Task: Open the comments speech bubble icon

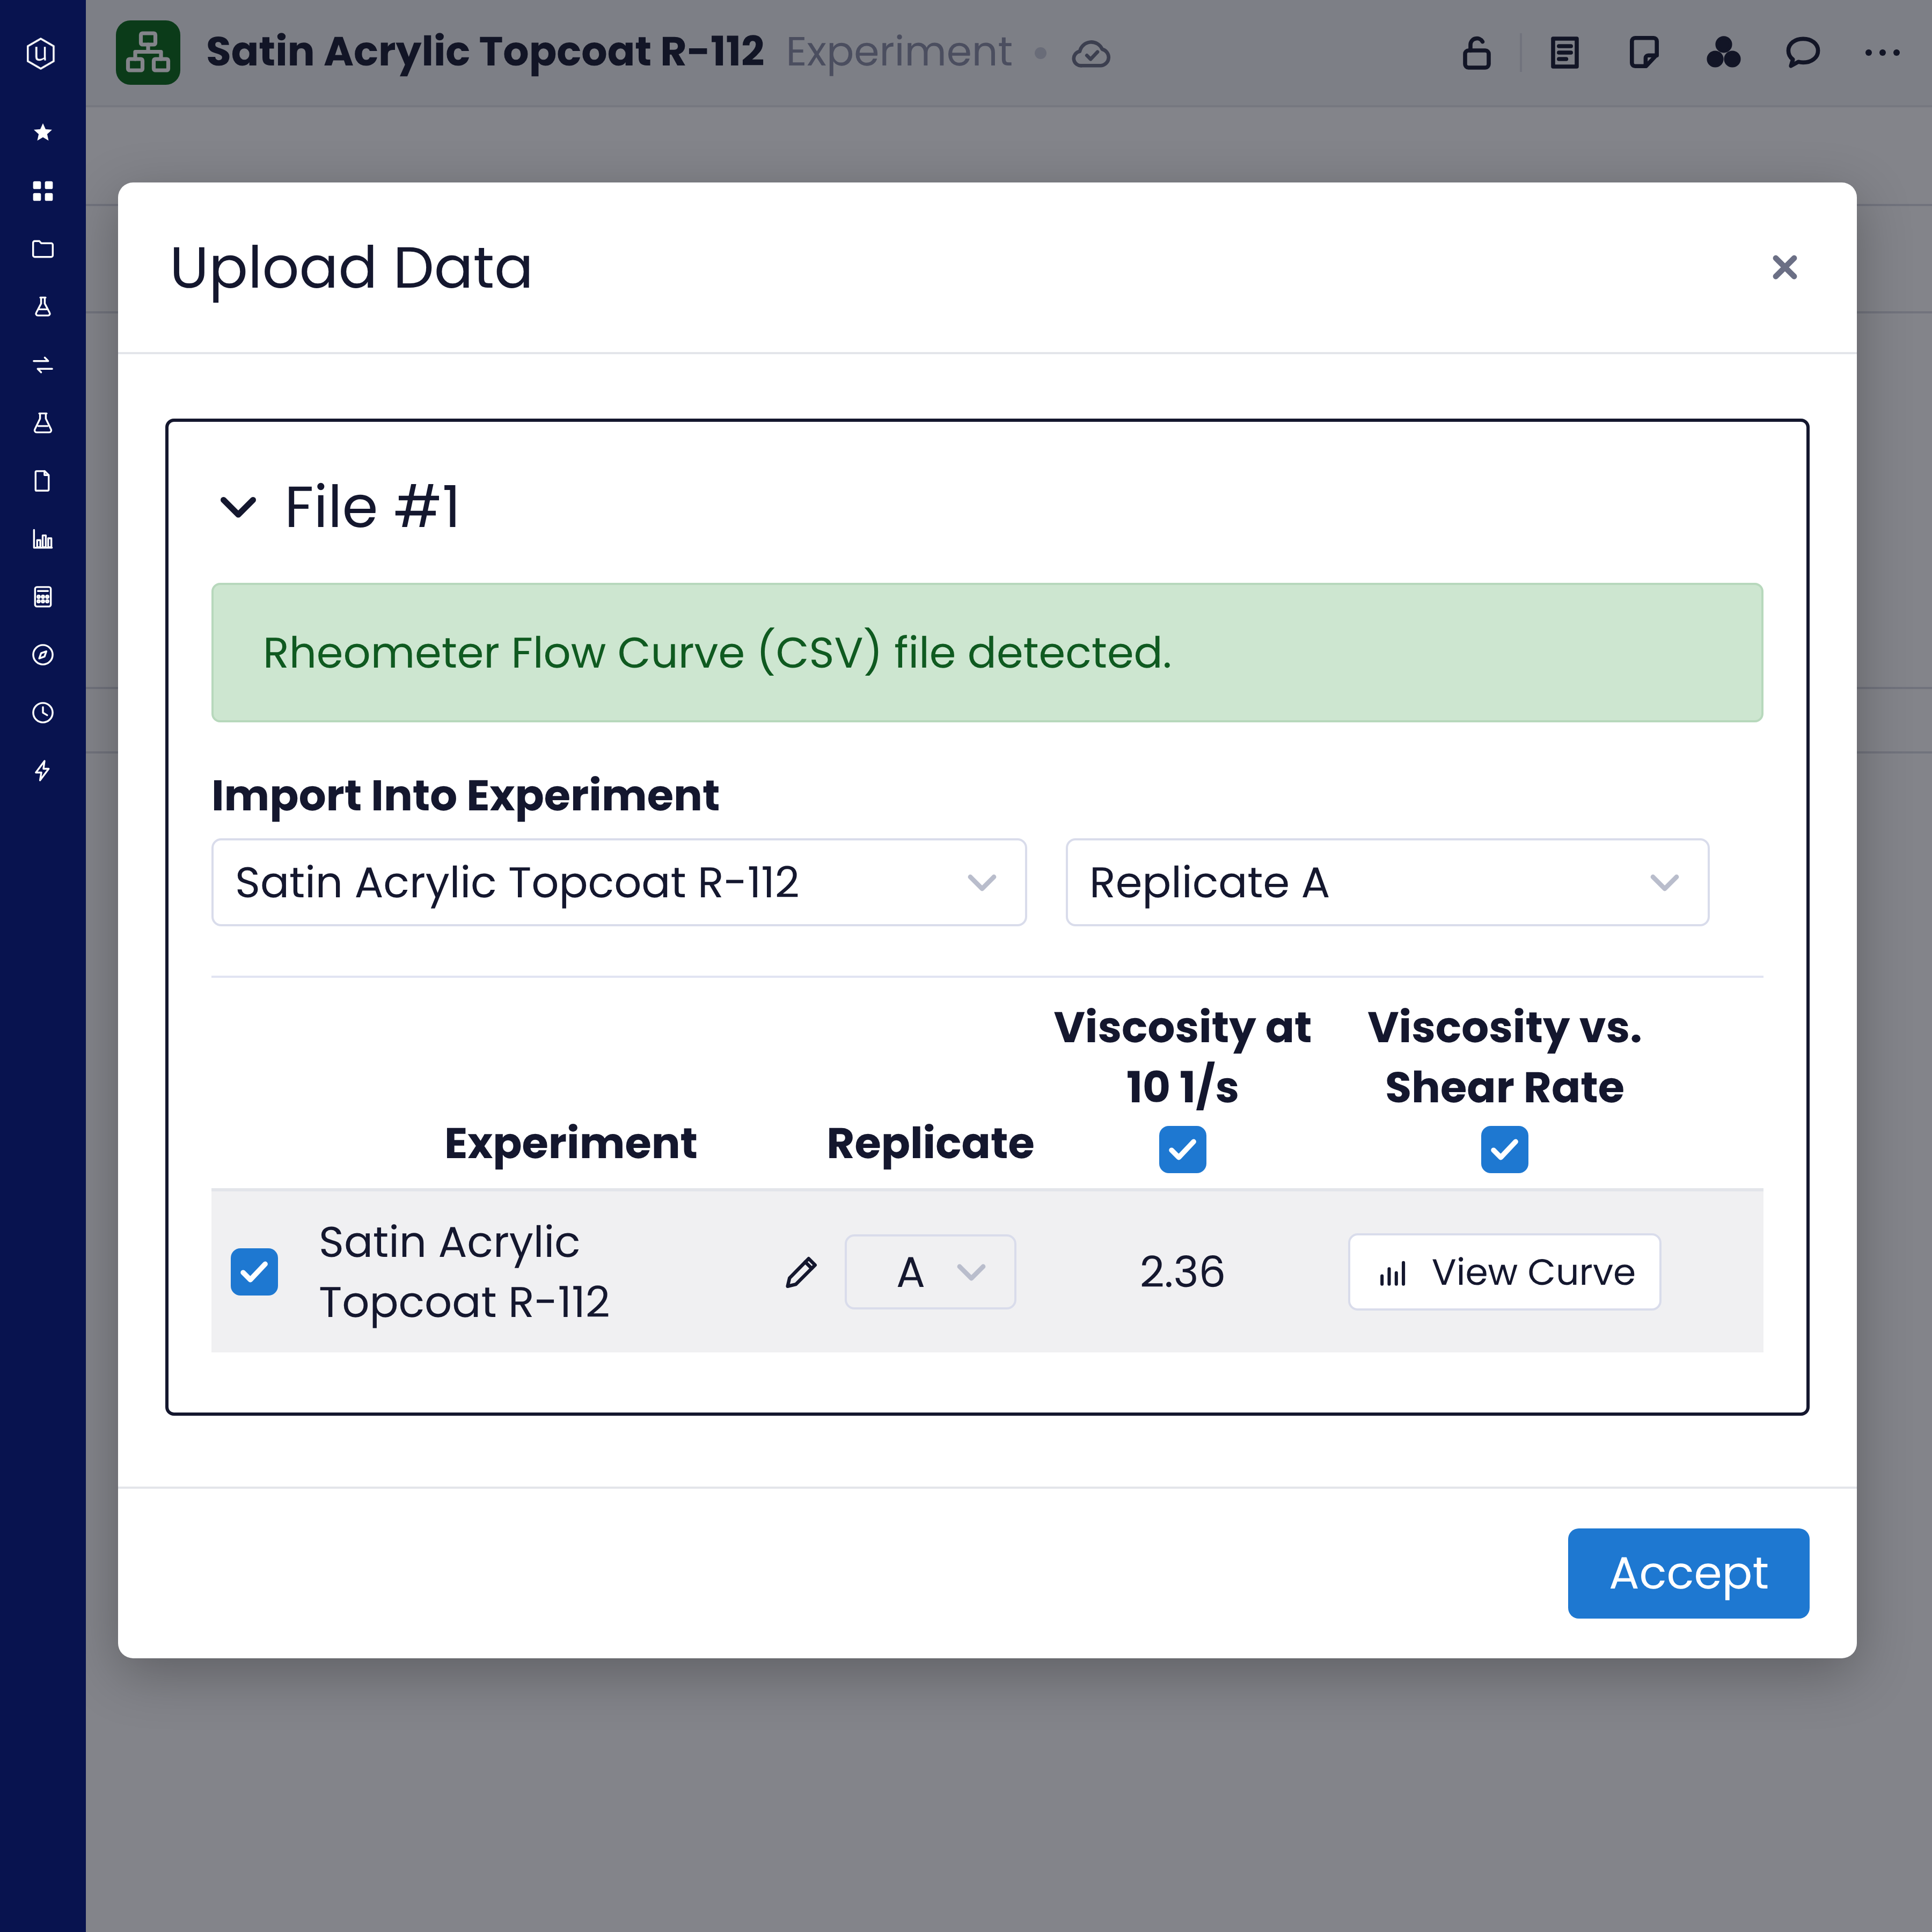Action: pyautogui.click(x=1802, y=53)
